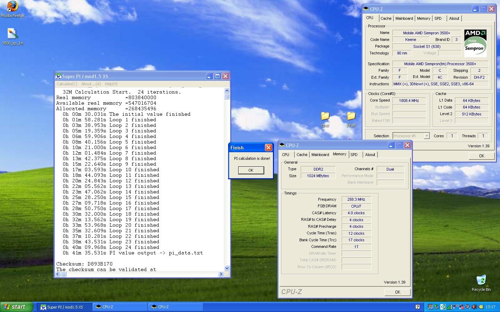Click the 1808.4 MHz Core Speed field
Image resolution: width=500 pixels, height=312 pixels.
pyautogui.click(x=409, y=101)
